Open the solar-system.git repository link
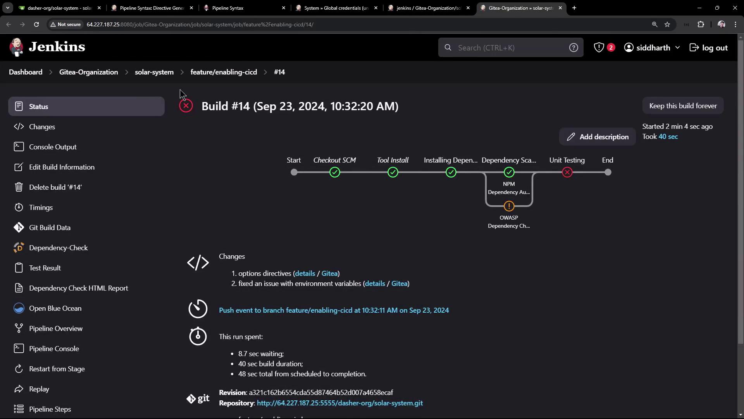 coord(339,403)
